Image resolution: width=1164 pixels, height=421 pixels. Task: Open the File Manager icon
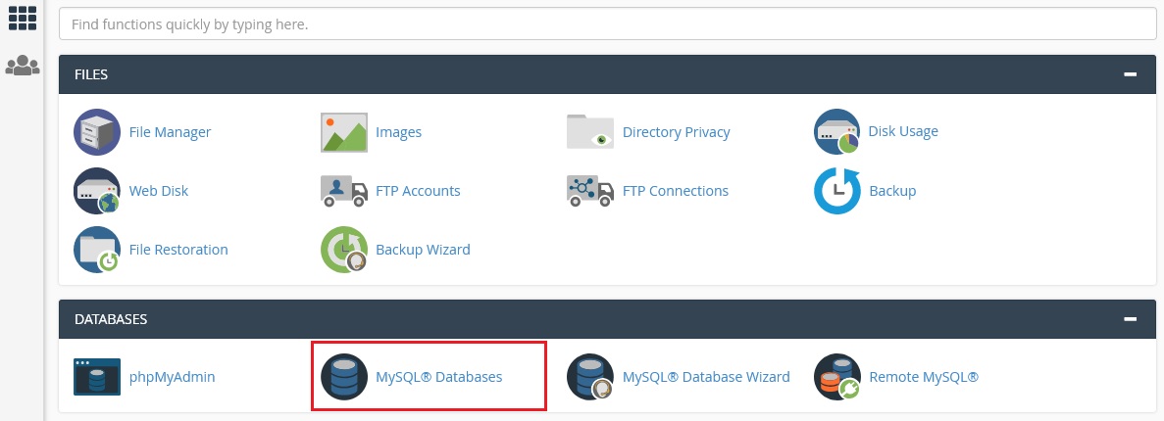click(x=96, y=132)
